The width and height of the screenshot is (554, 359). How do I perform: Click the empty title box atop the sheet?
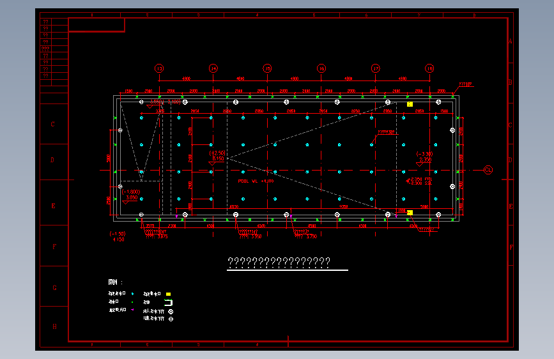tap(96, 25)
